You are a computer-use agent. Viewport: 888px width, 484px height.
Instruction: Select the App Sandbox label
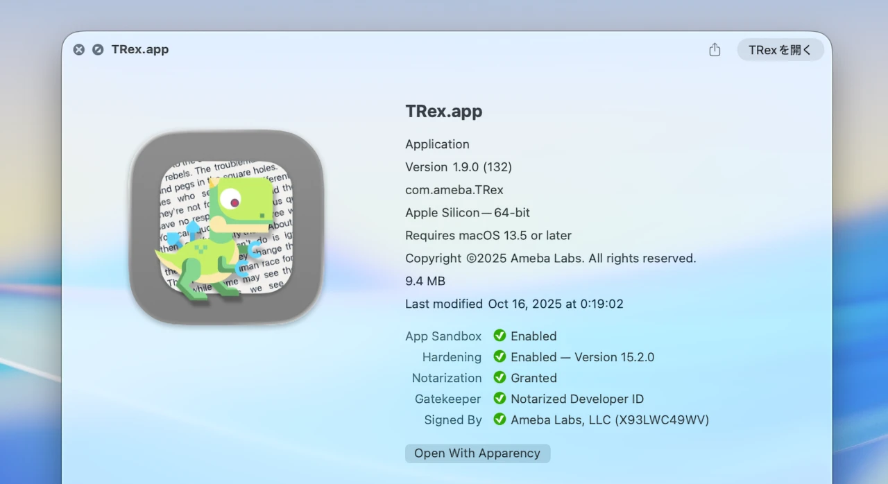(443, 336)
